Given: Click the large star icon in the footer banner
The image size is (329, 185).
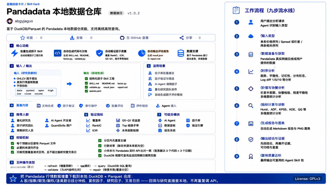Looking at the screenshot, I should (x=13, y=179).
